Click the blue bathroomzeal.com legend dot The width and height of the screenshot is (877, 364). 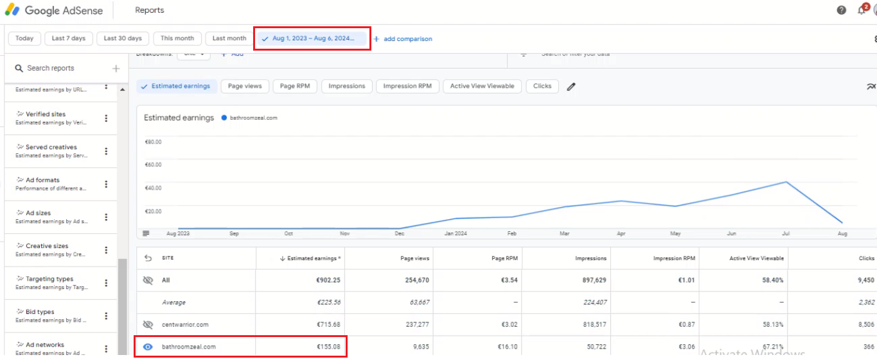224,118
